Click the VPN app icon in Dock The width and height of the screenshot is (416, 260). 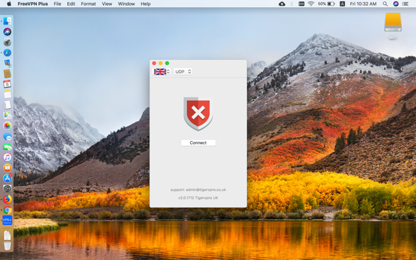tap(7, 221)
